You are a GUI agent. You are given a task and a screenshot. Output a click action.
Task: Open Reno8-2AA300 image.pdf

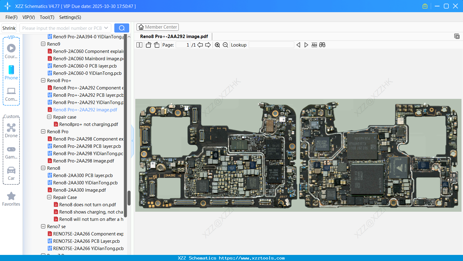pos(77,190)
